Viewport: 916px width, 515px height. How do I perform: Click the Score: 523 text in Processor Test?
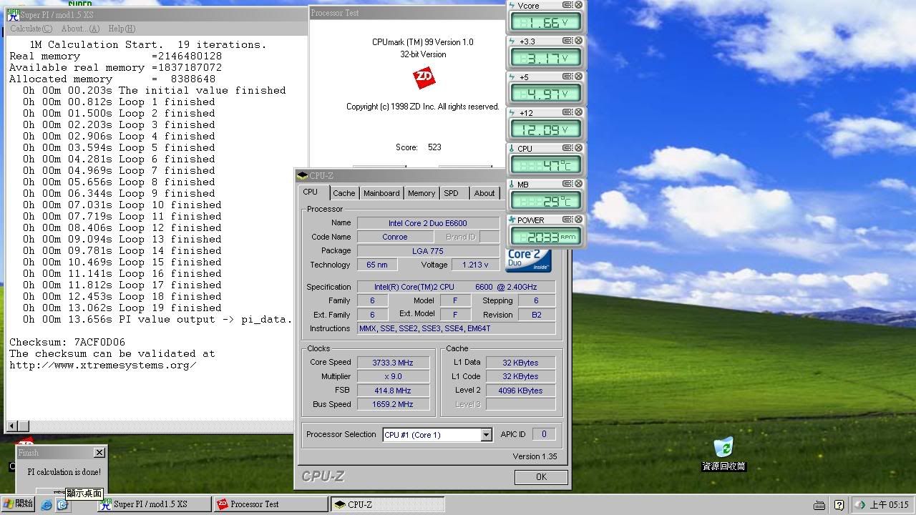tap(419, 147)
